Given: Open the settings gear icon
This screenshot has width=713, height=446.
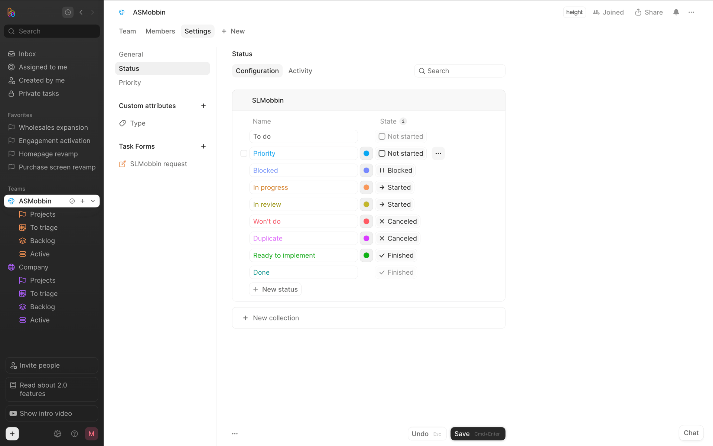Looking at the screenshot, I should [x=58, y=434].
